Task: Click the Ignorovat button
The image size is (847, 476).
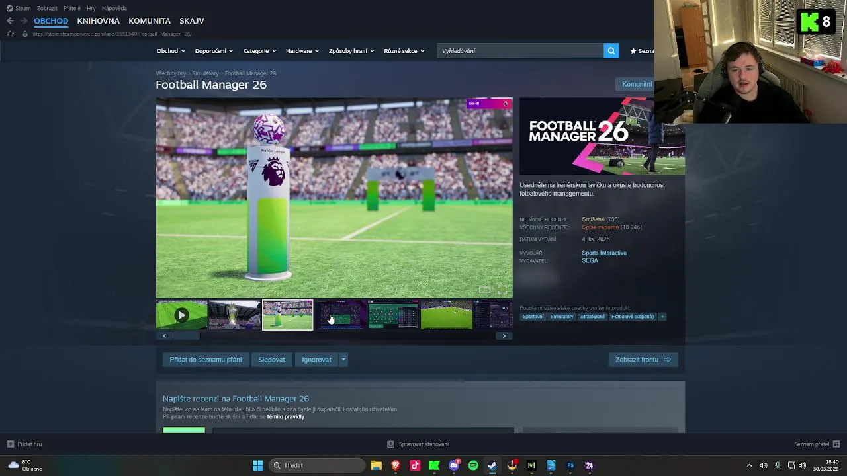Action: tap(316, 360)
